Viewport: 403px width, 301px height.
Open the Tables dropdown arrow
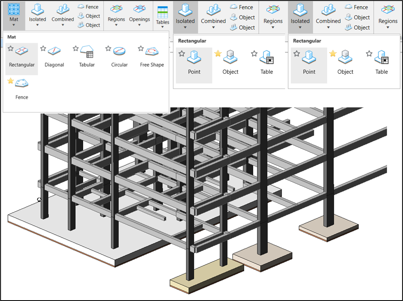pos(163,28)
